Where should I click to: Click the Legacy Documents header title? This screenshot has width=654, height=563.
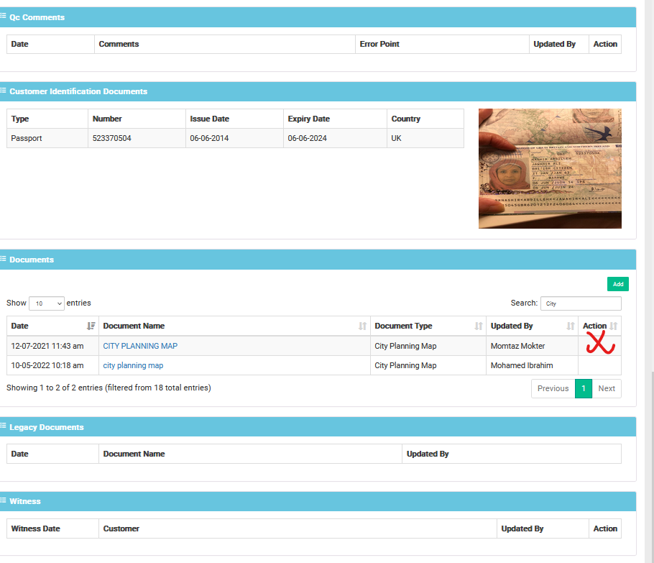click(47, 427)
